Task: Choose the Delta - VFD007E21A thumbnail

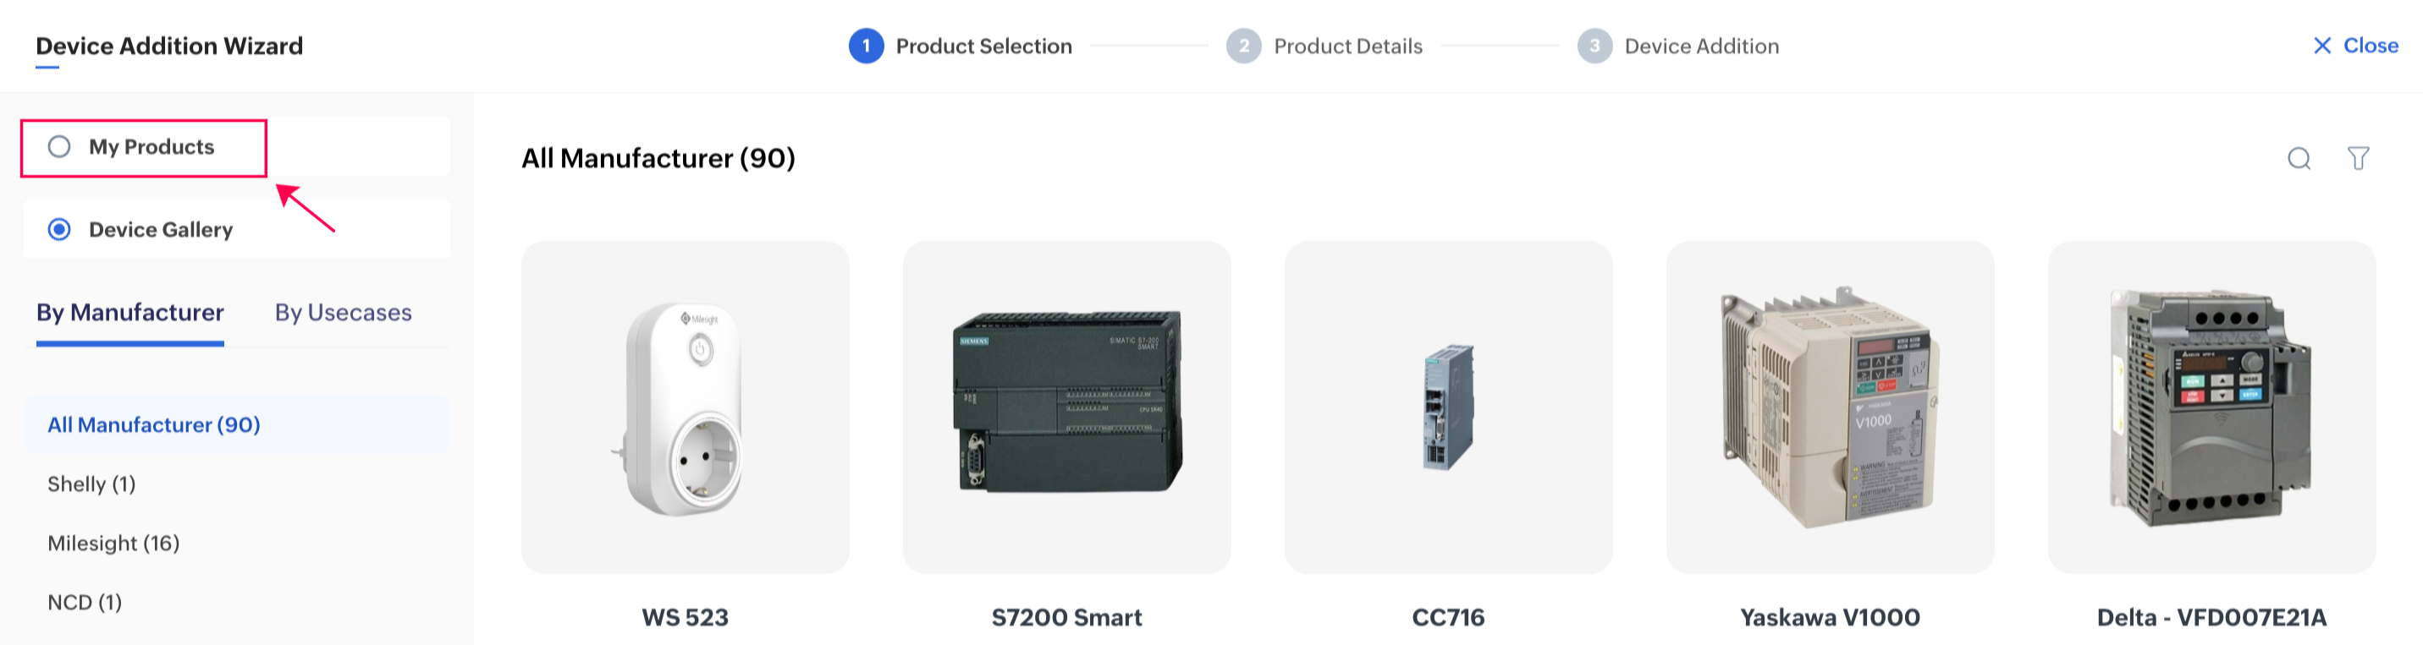Action: (2211, 407)
